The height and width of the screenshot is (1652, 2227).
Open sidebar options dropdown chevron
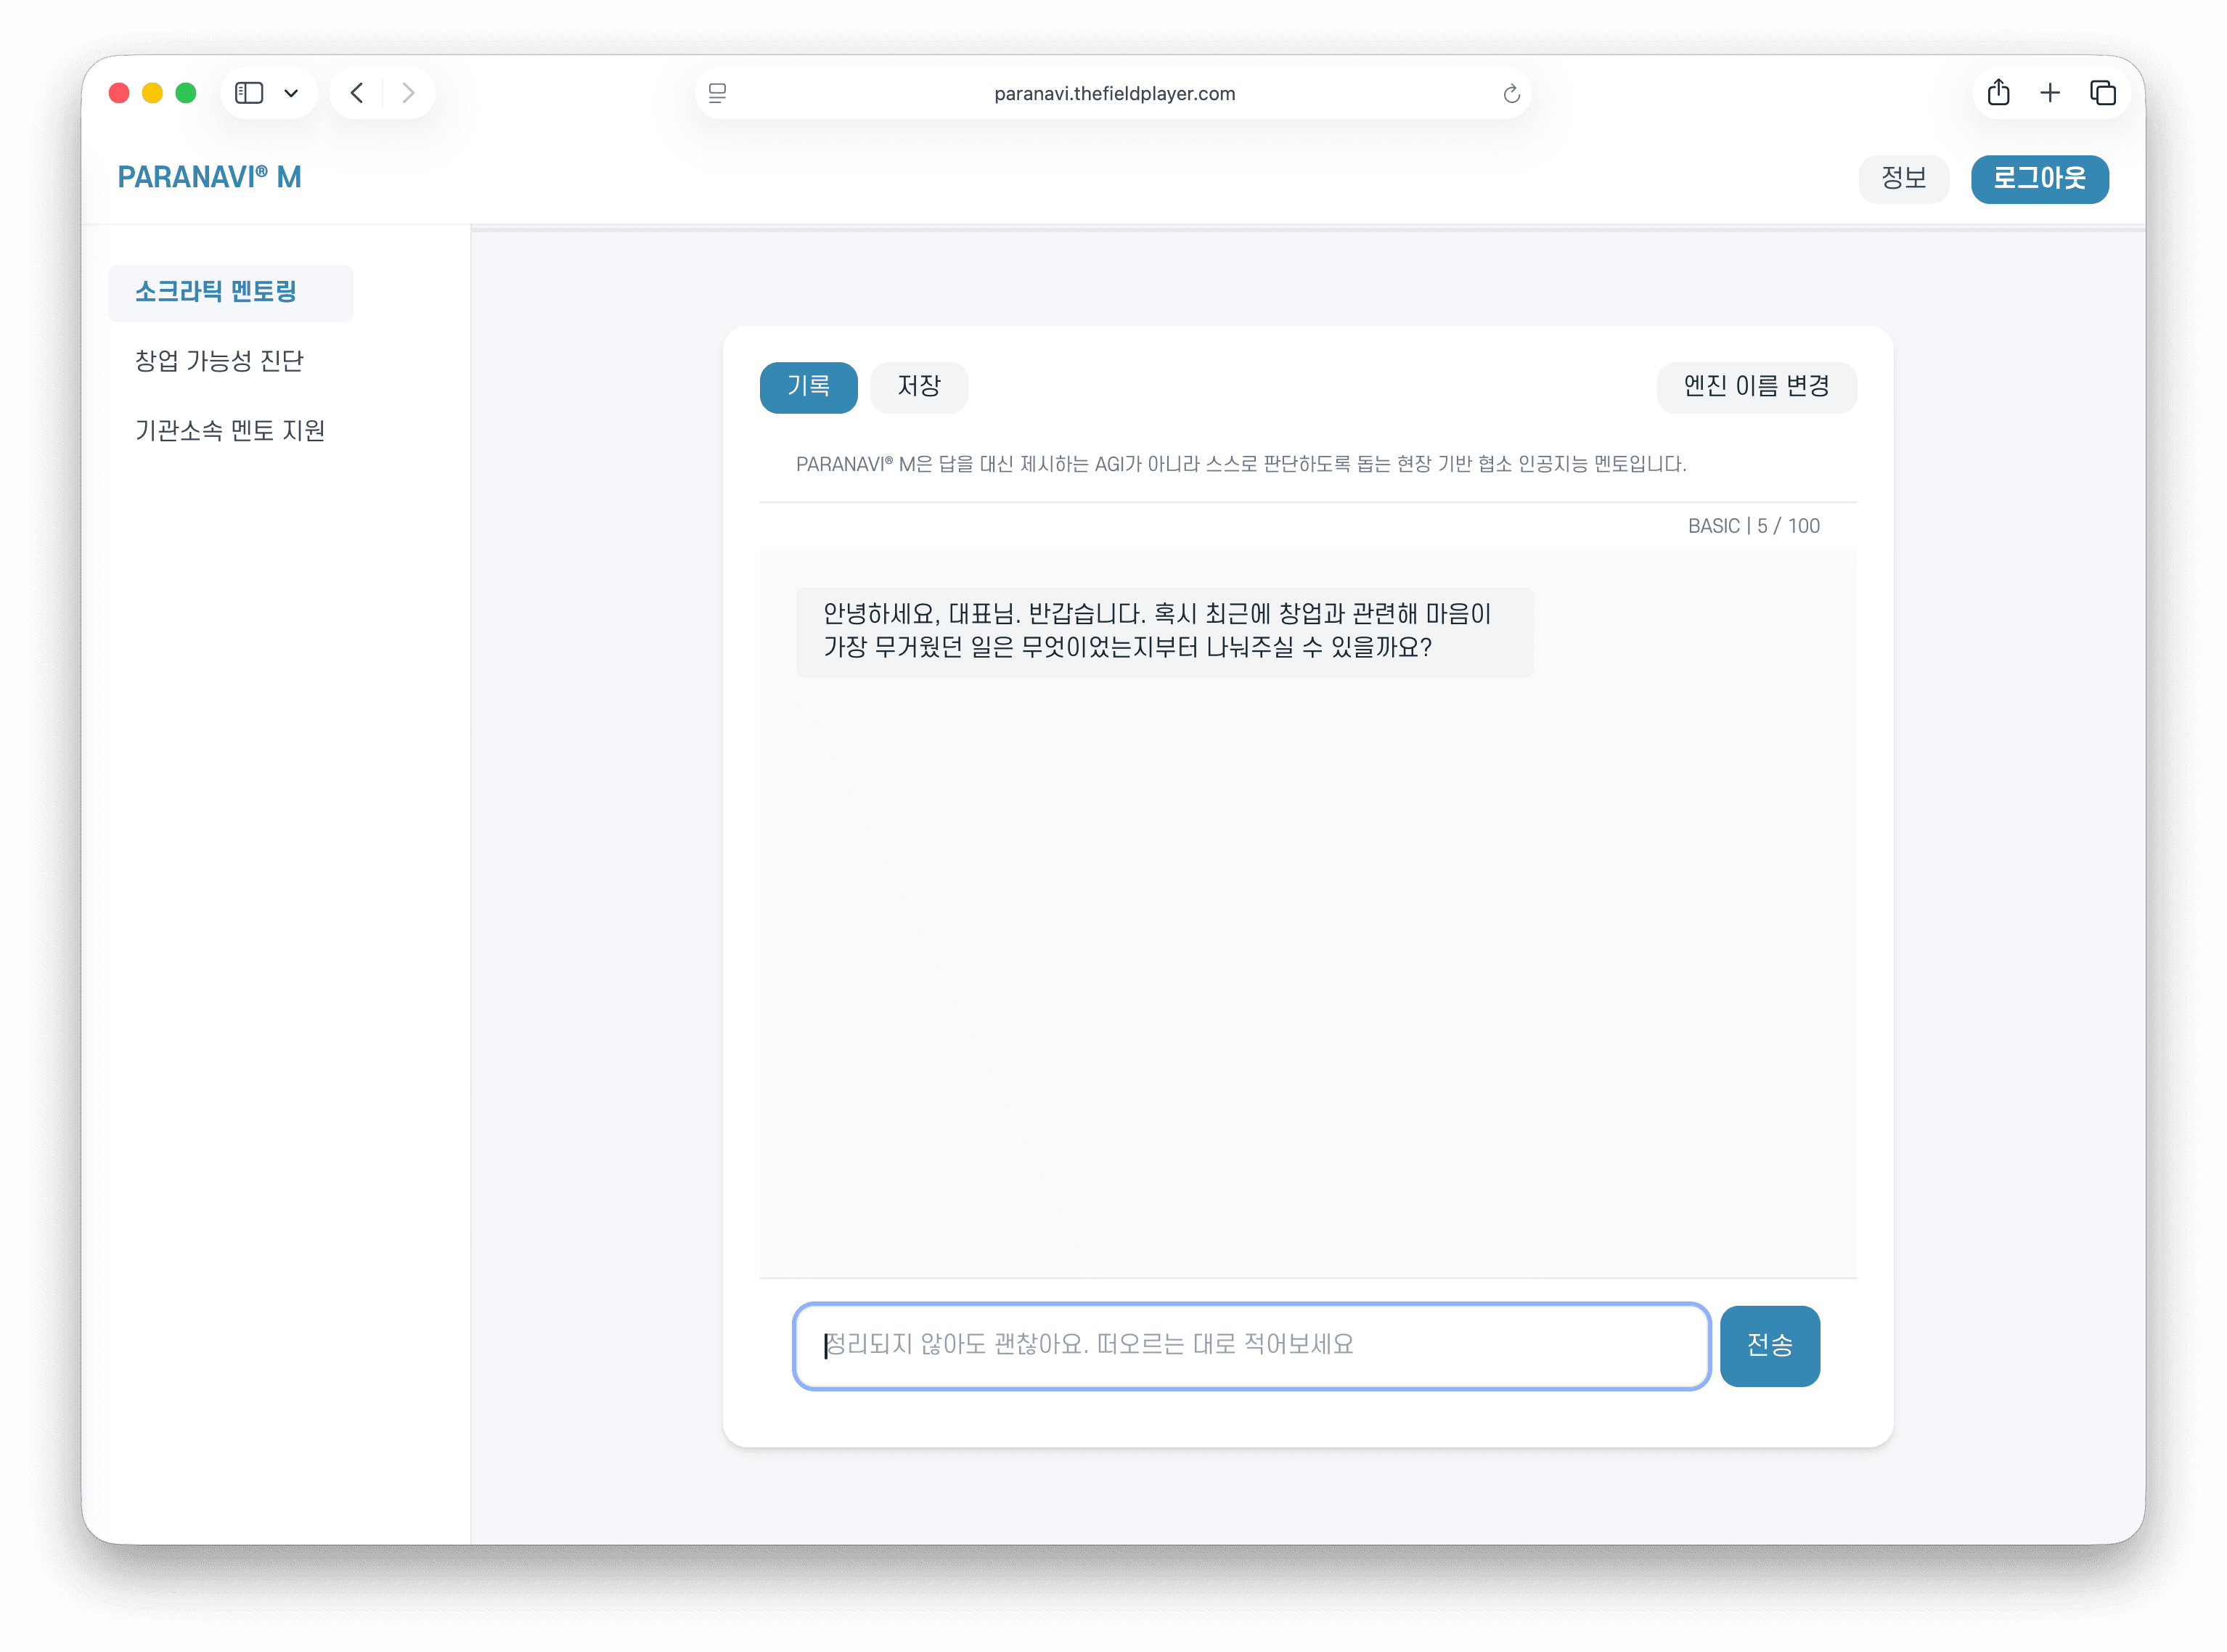click(x=291, y=93)
